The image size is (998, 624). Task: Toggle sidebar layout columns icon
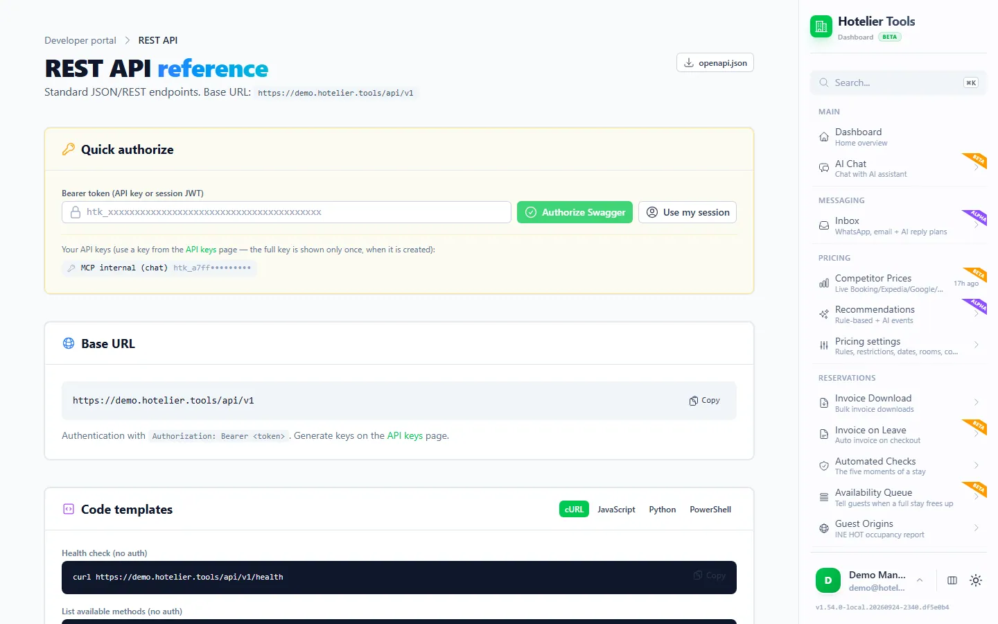click(x=952, y=580)
